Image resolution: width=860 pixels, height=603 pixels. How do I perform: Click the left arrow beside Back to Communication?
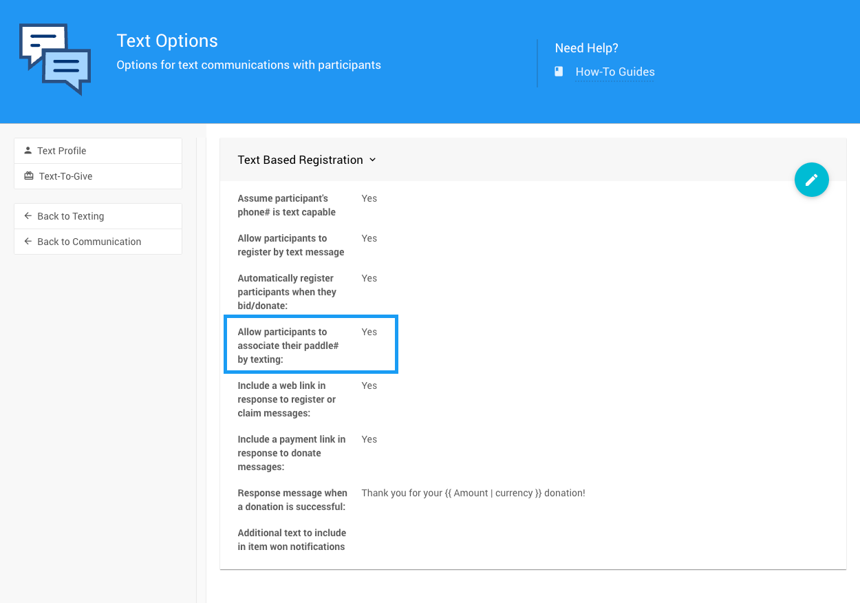pyautogui.click(x=28, y=242)
